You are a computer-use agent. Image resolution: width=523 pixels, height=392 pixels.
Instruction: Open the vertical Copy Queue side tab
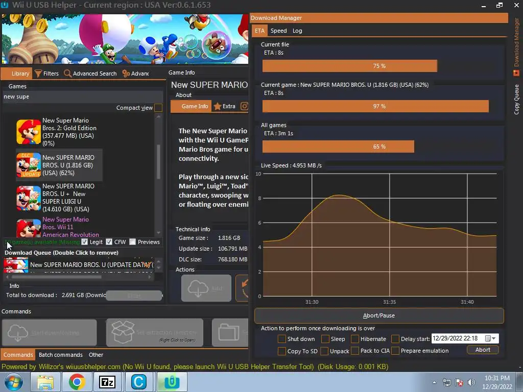pos(516,99)
